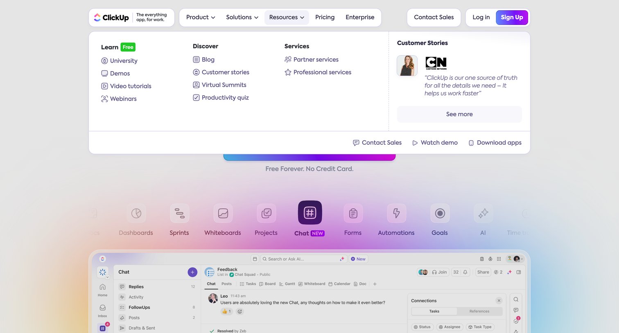Open Partner services
Image resolution: width=619 pixels, height=333 pixels.
click(312, 59)
